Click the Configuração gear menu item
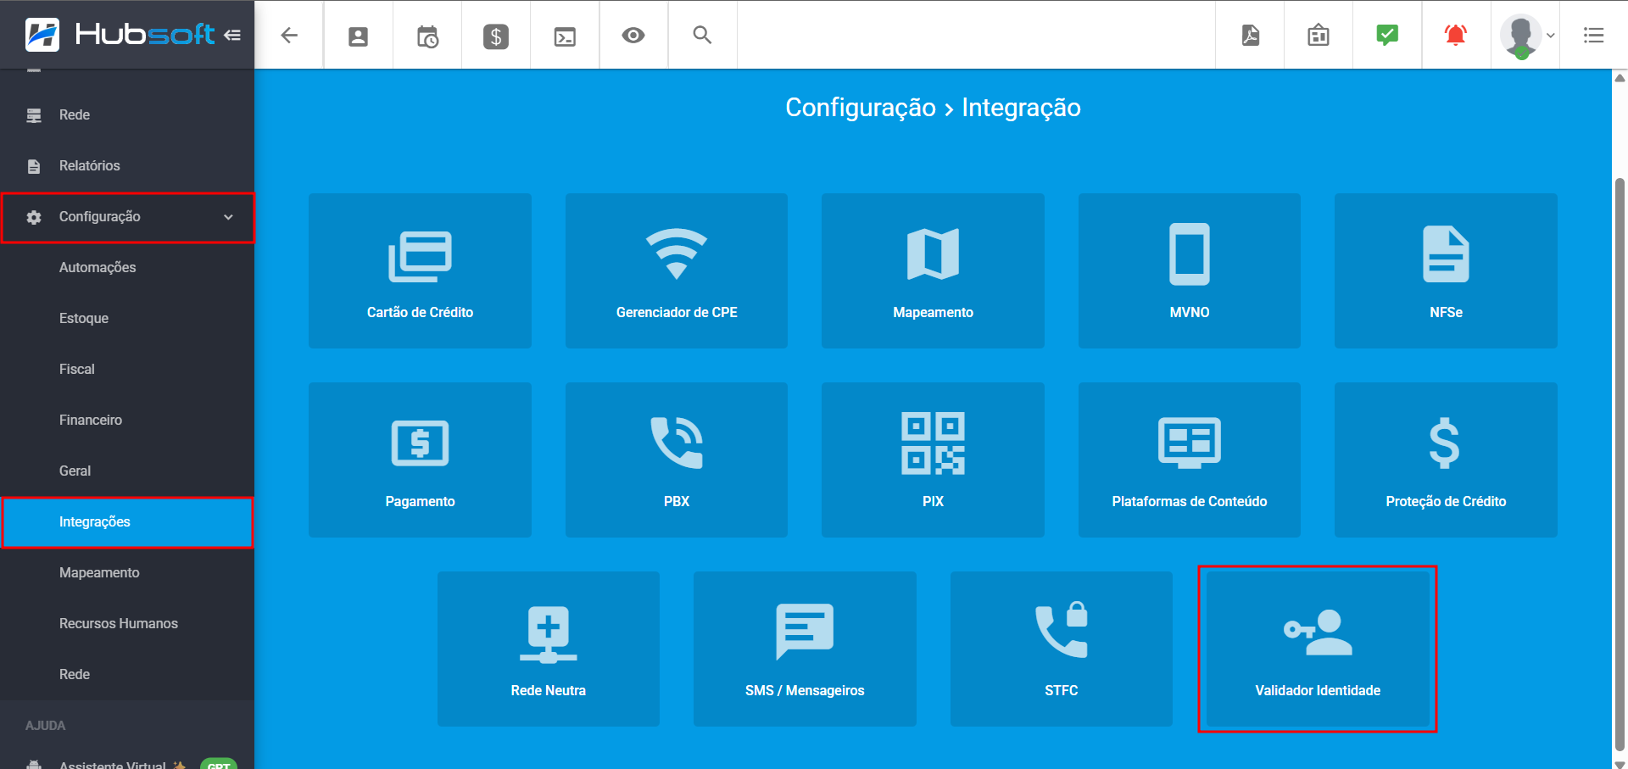Screen dimensions: 1628x769 (x=127, y=217)
